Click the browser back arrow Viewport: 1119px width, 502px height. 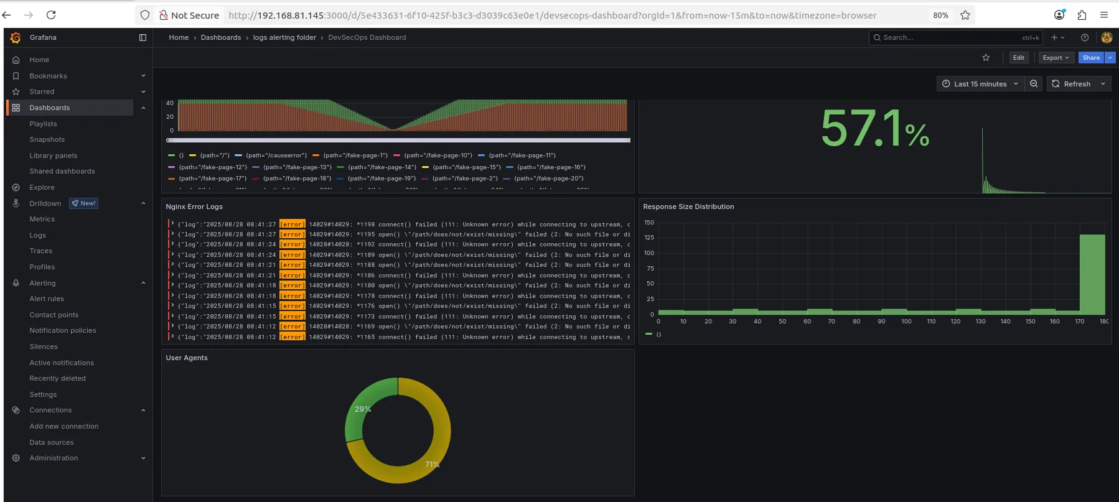pyautogui.click(x=7, y=15)
